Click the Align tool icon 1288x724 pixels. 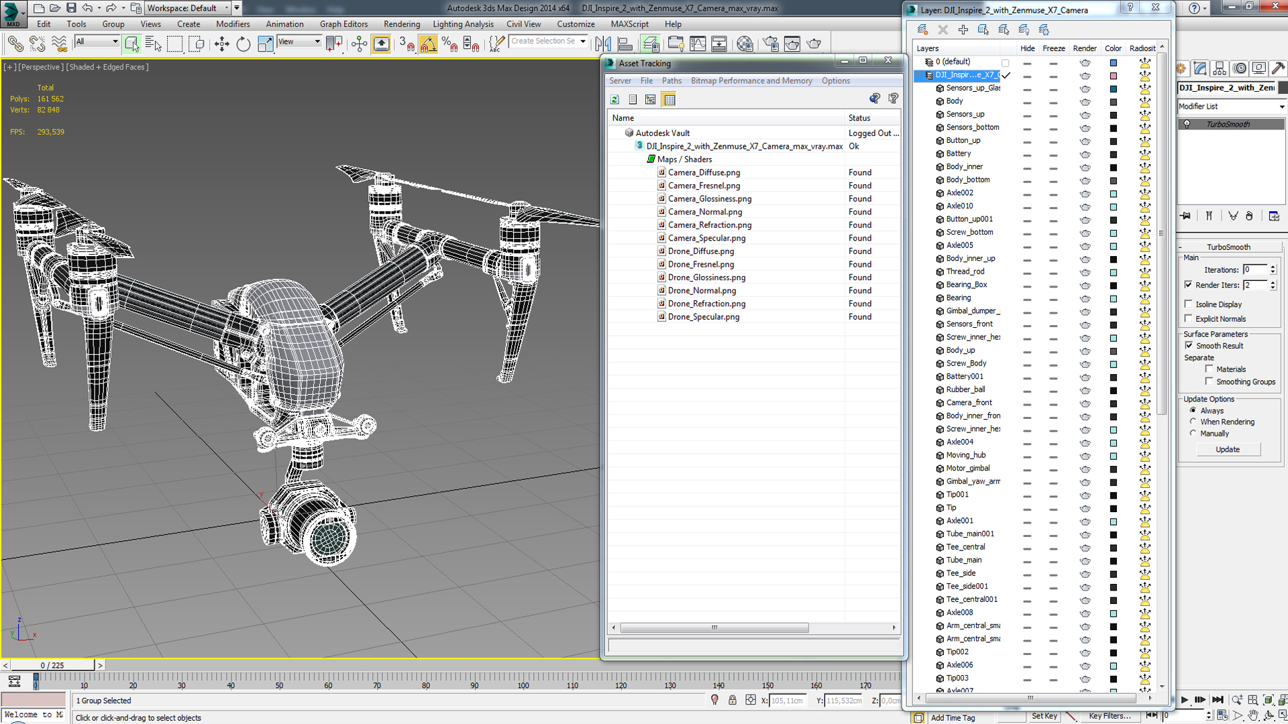click(x=625, y=44)
